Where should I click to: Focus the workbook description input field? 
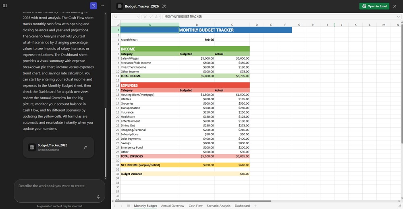(59, 191)
